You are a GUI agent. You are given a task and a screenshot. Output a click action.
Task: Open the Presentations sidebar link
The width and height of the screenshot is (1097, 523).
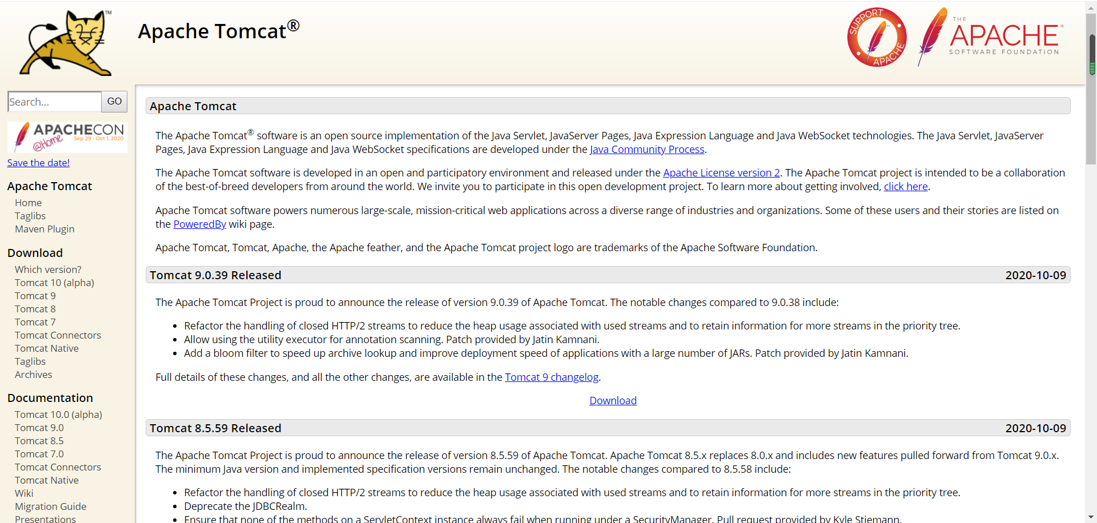coord(45,519)
